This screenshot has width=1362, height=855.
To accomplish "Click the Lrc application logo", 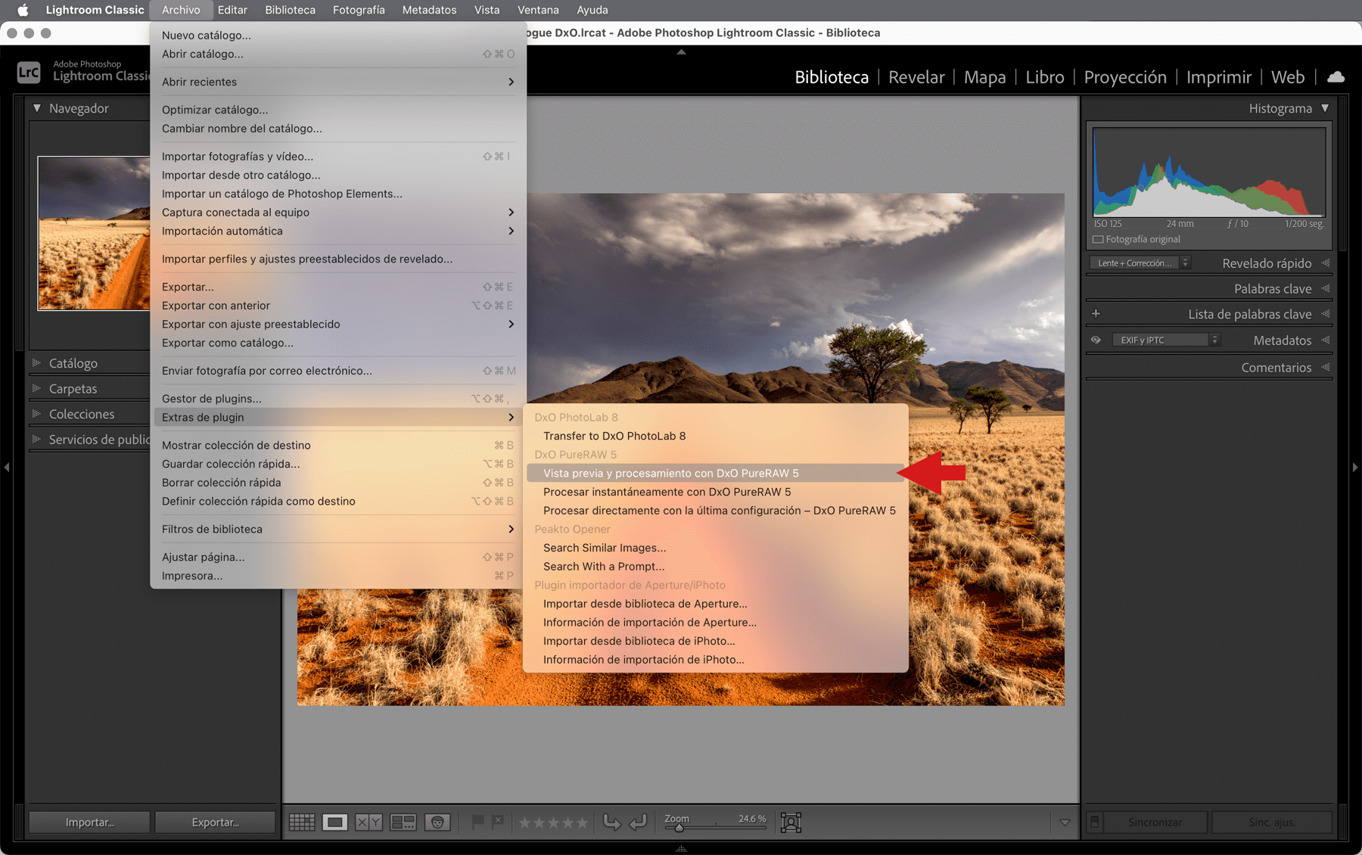I will [29, 72].
